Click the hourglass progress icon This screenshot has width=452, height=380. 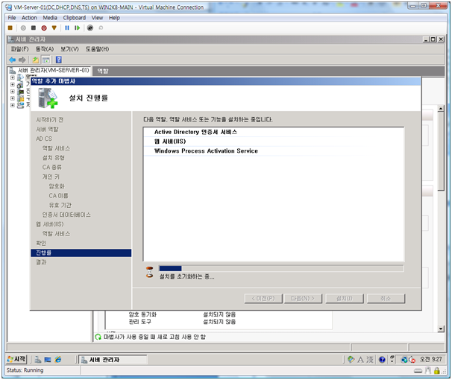[x=150, y=272]
